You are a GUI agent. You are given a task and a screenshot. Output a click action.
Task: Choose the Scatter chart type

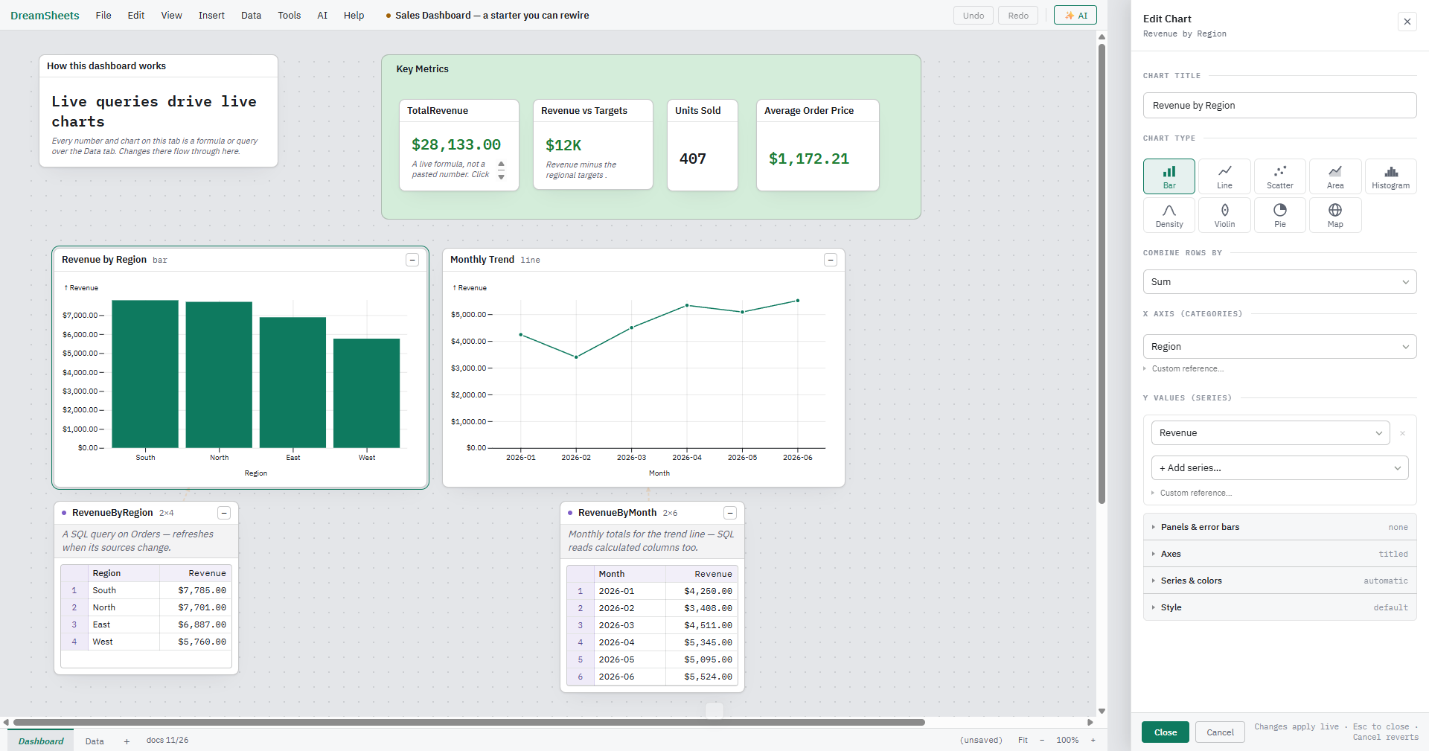[1279, 176]
